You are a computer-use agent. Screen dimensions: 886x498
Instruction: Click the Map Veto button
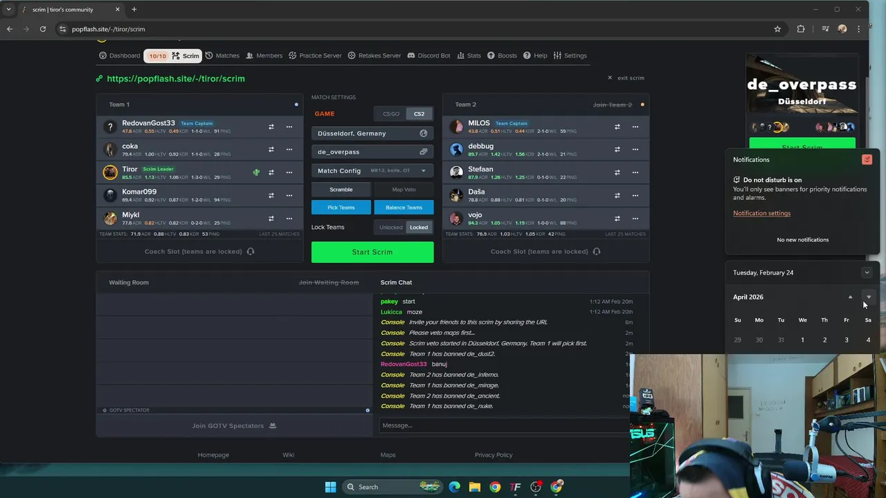[404, 189]
